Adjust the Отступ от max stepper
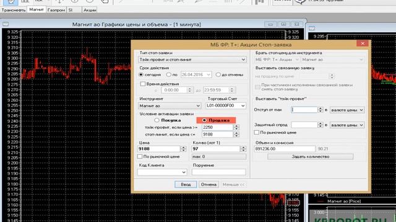396x222 pixels. pyautogui.click(x=321, y=110)
